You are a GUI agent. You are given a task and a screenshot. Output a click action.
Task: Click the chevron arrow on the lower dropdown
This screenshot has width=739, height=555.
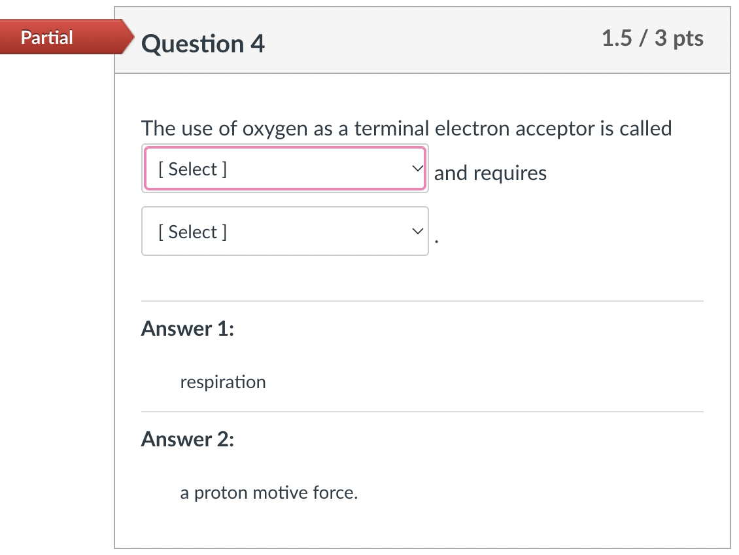417,232
